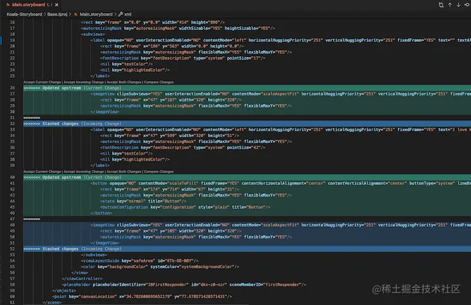Accept Incoming Change for button conflict
The image size is (471, 305).
(84, 172)
